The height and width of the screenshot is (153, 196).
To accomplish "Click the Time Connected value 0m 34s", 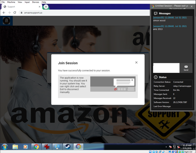I will (176, 90).
